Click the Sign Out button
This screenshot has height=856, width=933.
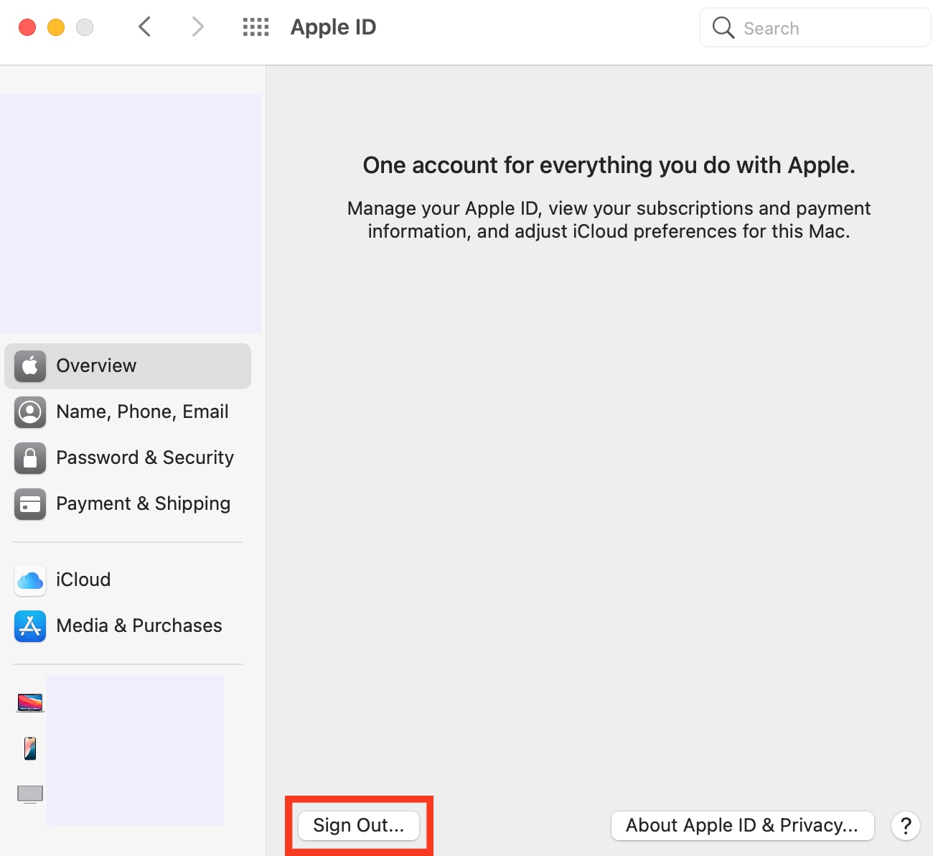point(359,825)
